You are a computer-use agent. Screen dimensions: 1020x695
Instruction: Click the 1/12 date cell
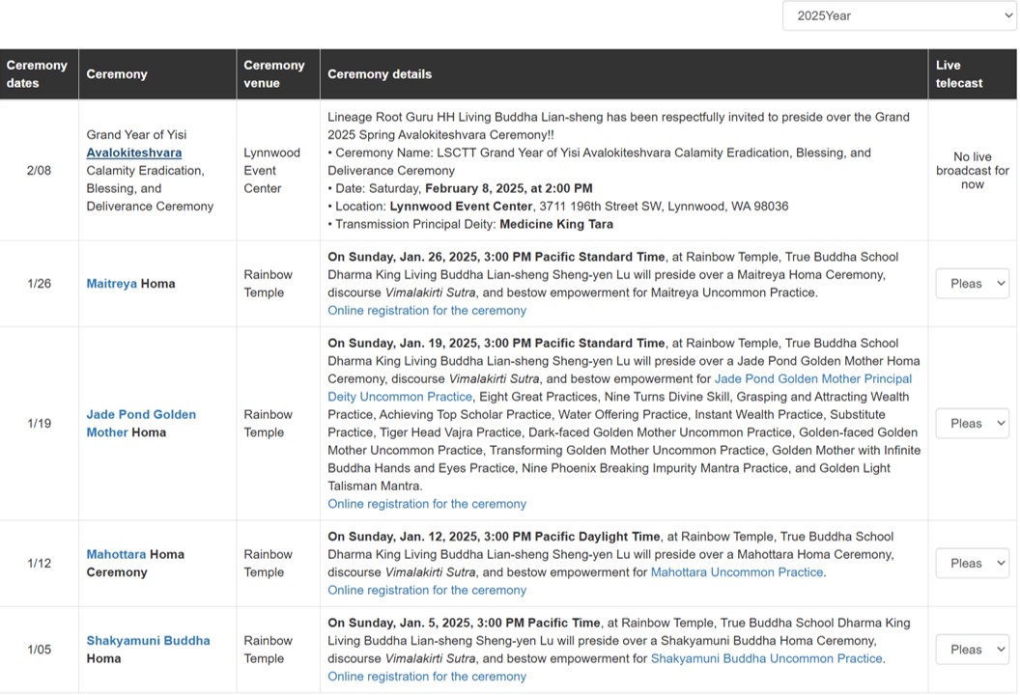point(39,563)
